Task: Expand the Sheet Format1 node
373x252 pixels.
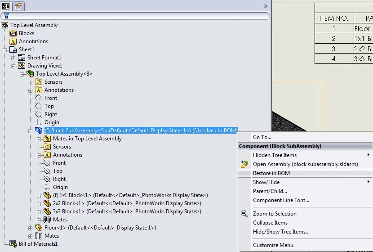Action: click(x=13, y=58)
